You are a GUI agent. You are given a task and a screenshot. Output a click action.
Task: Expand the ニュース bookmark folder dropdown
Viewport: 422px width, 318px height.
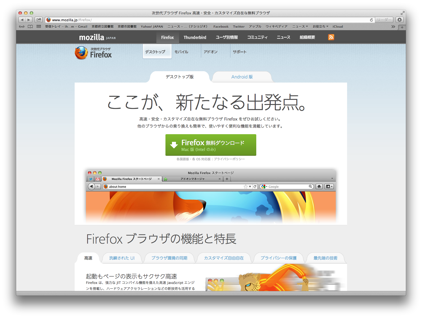(300, 27)
